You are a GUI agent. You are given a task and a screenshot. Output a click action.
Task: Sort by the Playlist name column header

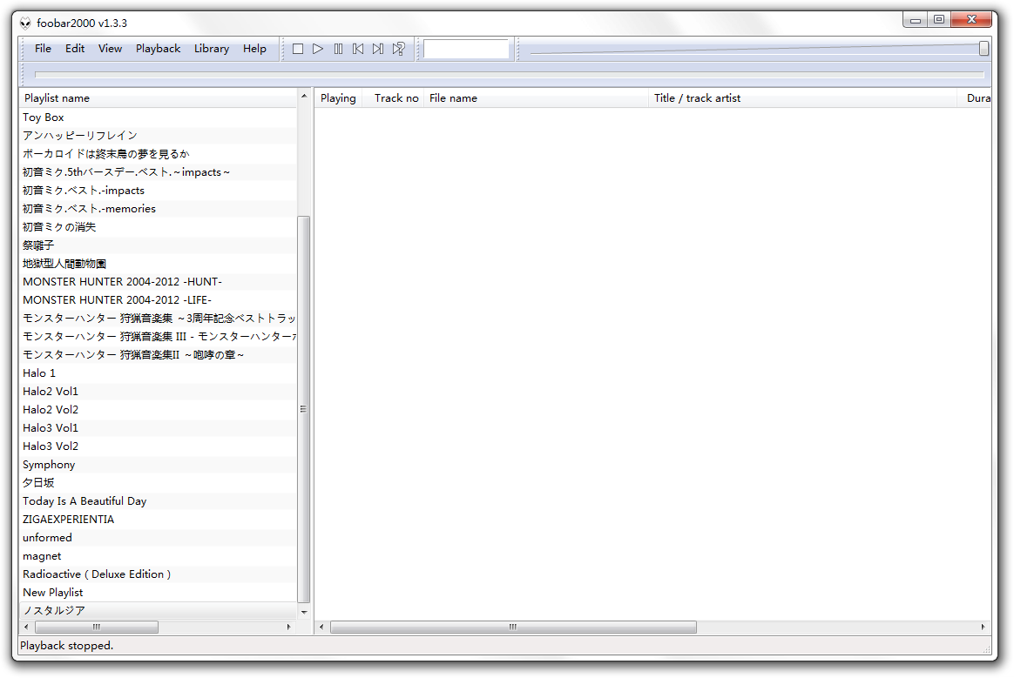coord(159,98)
